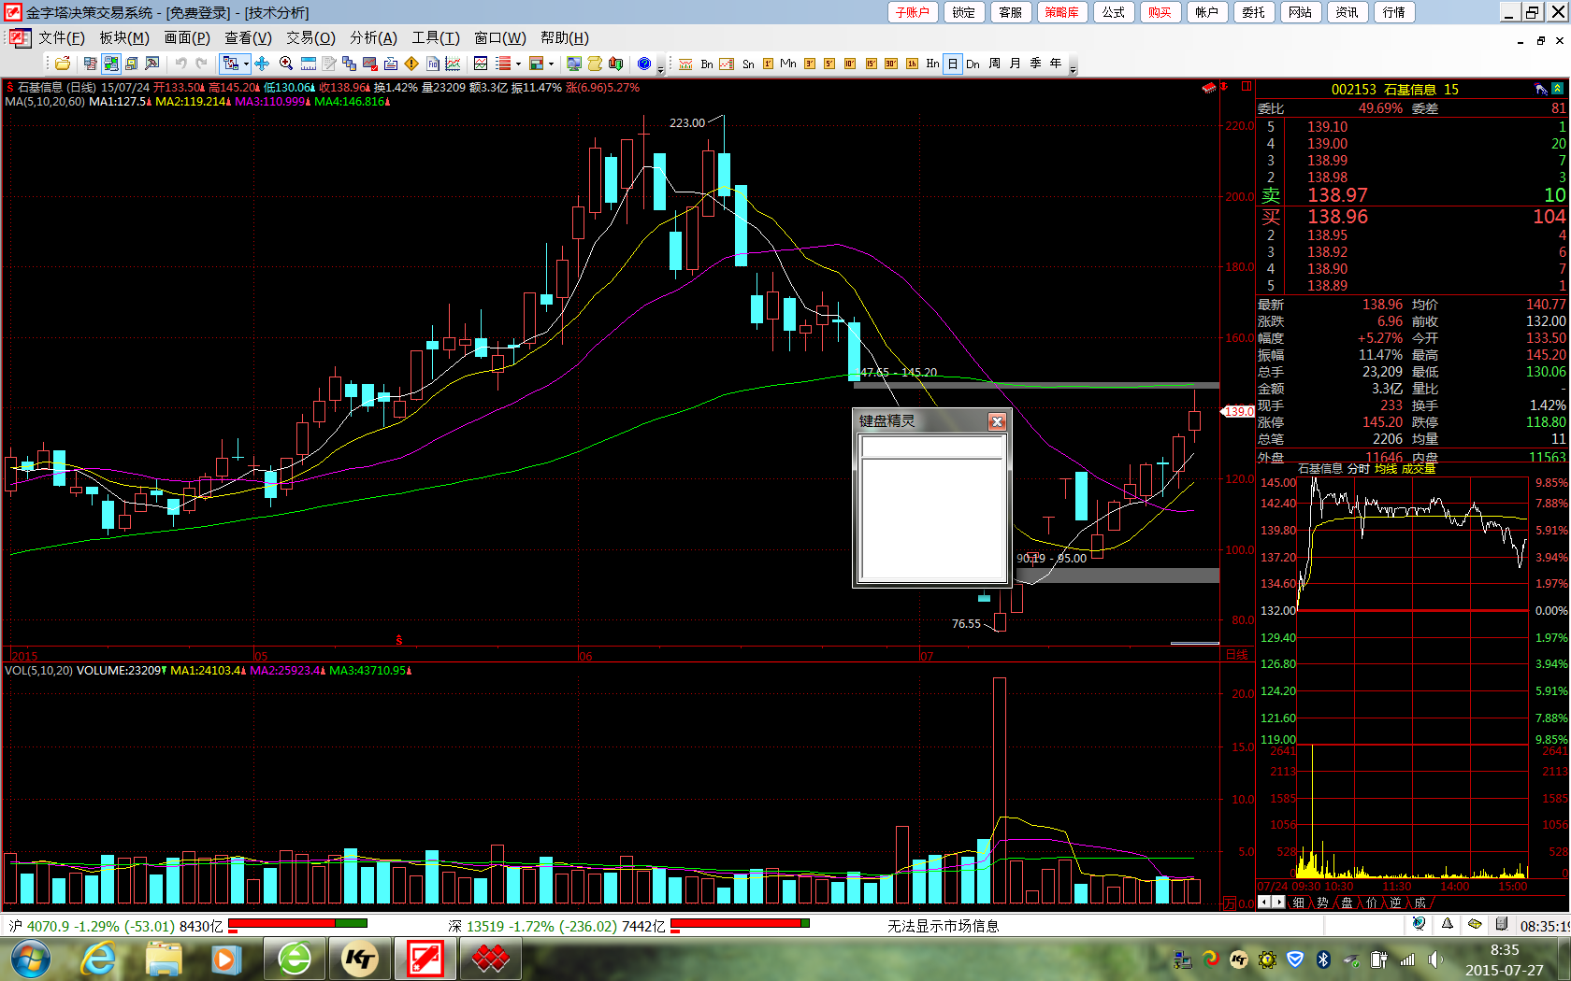Click the zoom magnifier toolbar icon
This screenshot has width=1571, height=981.
coord(286,64)
